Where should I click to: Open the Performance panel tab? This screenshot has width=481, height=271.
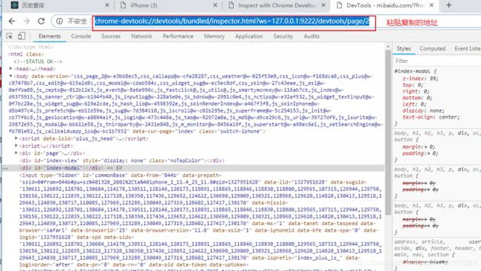[x=178, y=36]
